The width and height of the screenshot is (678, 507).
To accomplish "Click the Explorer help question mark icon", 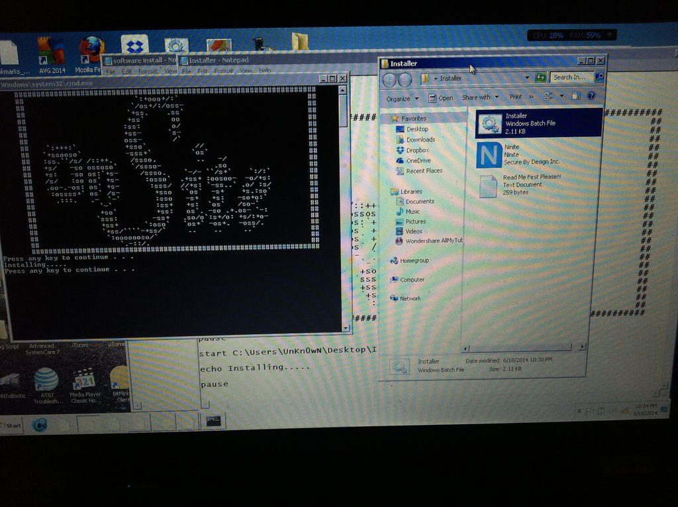I will click(591, 97).
